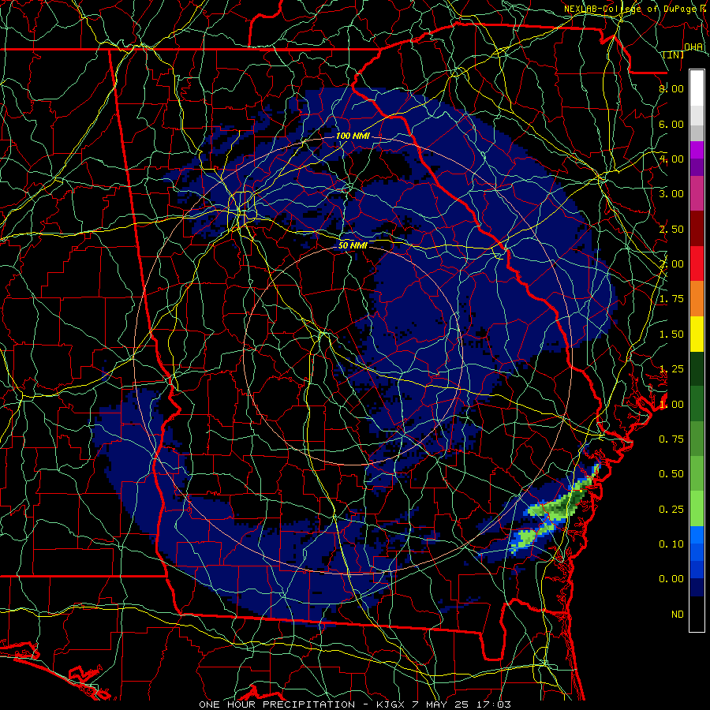
Task: Select the yellow legend swatch
Action: click(697, 334)
